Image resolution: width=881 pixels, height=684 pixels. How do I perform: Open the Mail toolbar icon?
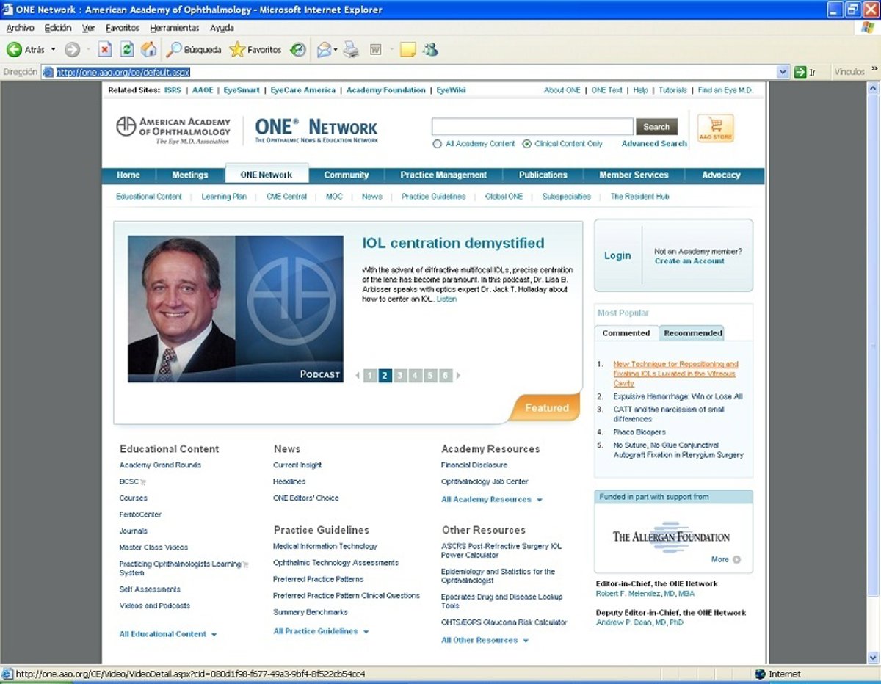click(324, 50)
